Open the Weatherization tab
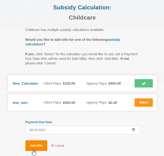The image size is (164, 156). (x=89, y=22)
